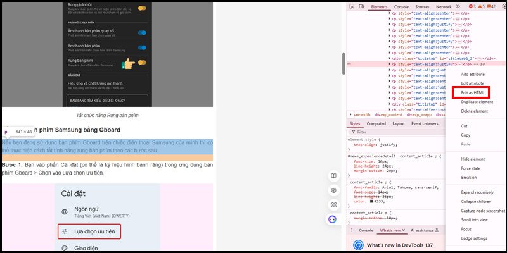The height and width of the screenshot is (253, 507).
Task: Open the Copy submenu
Action: [466, 135]
